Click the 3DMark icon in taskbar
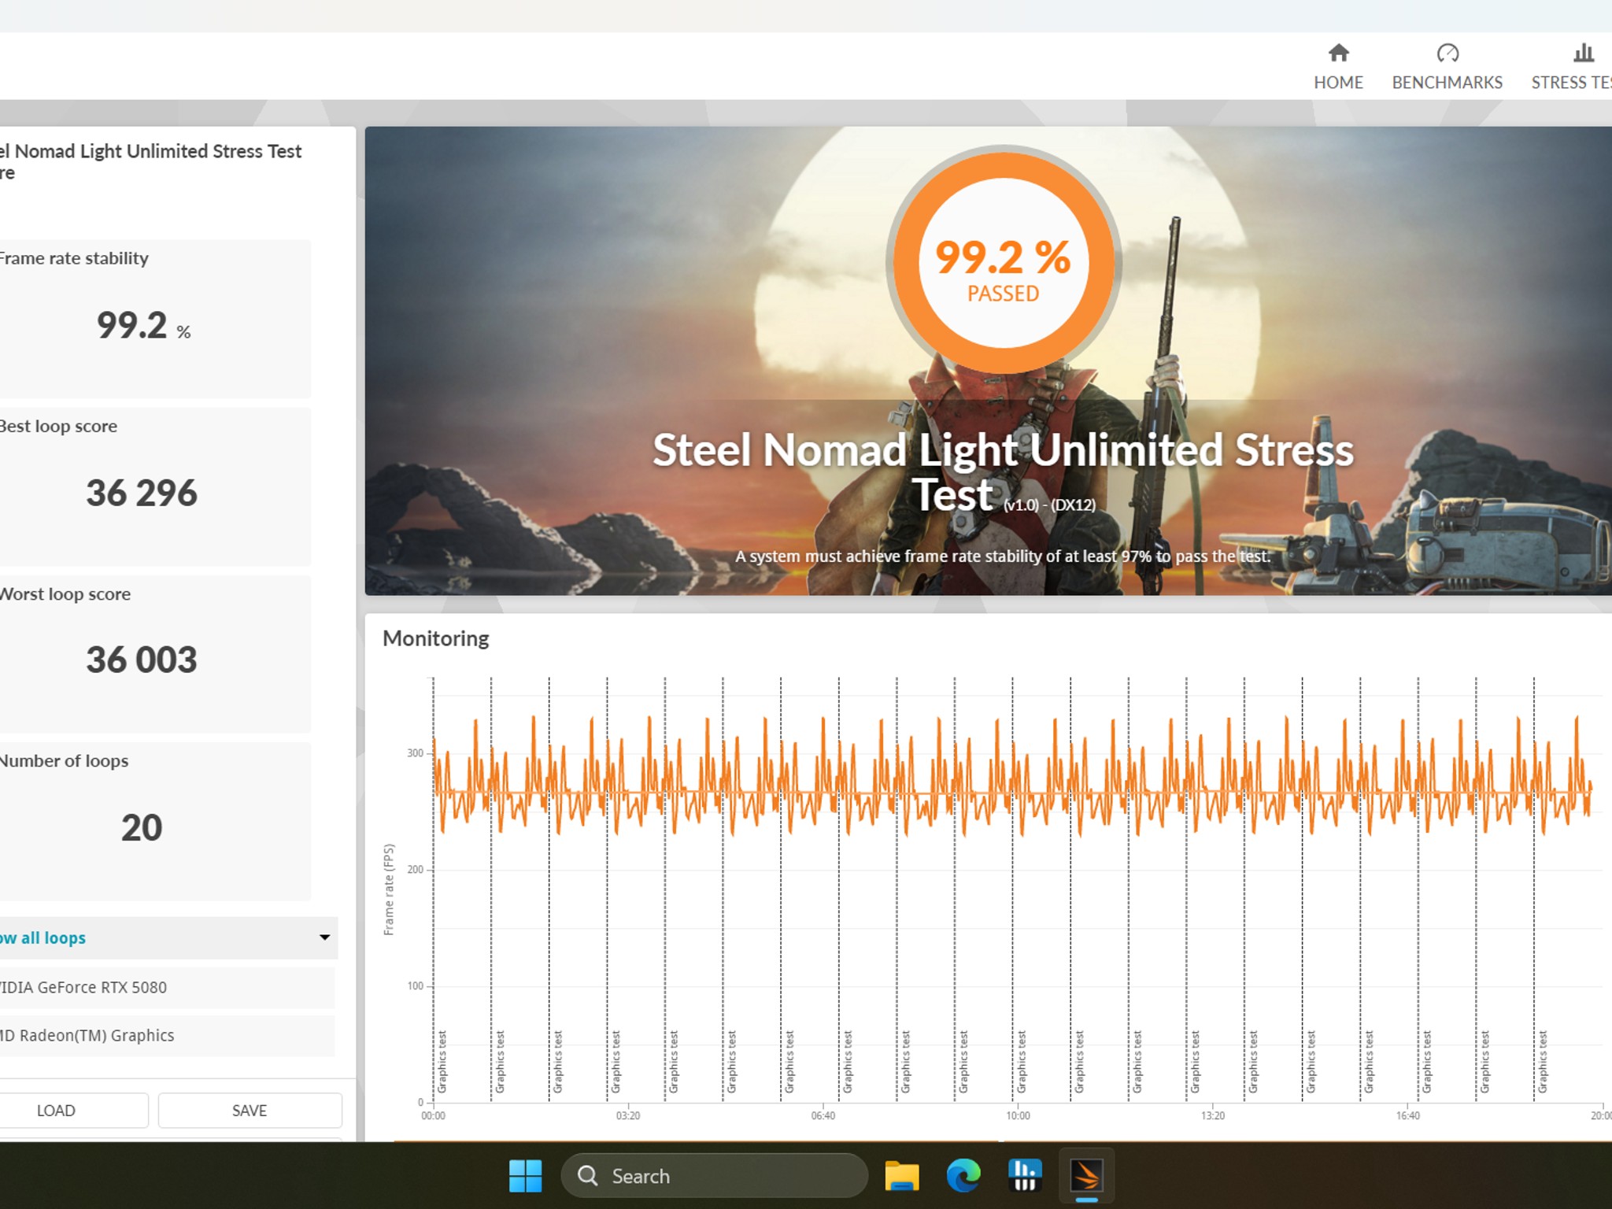Viewport: 1612px width, 1209px height. click(1086, 1176)
